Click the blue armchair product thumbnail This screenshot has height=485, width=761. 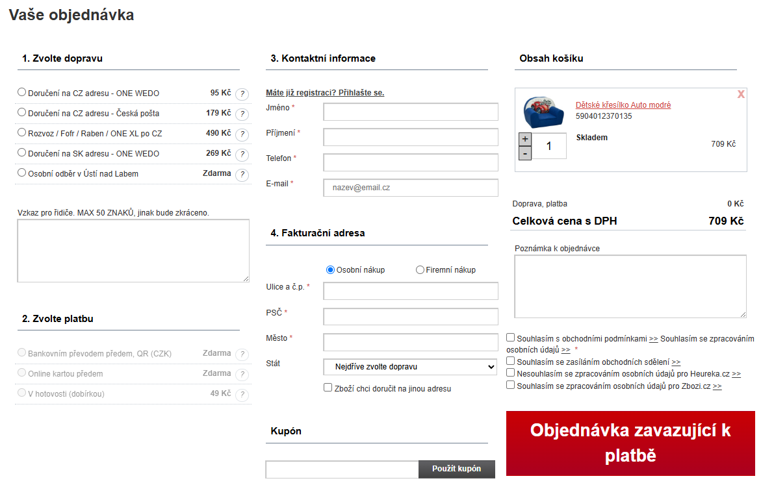pyautogui.click(x=543, y=111)
